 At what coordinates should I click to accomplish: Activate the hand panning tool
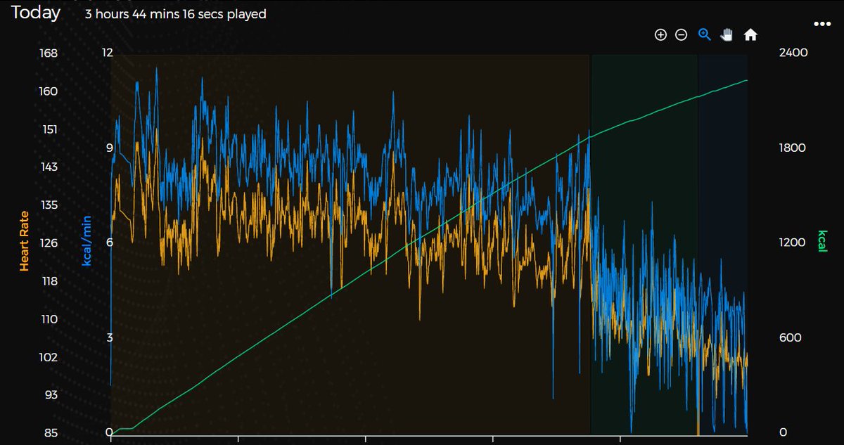pos(727,34)
